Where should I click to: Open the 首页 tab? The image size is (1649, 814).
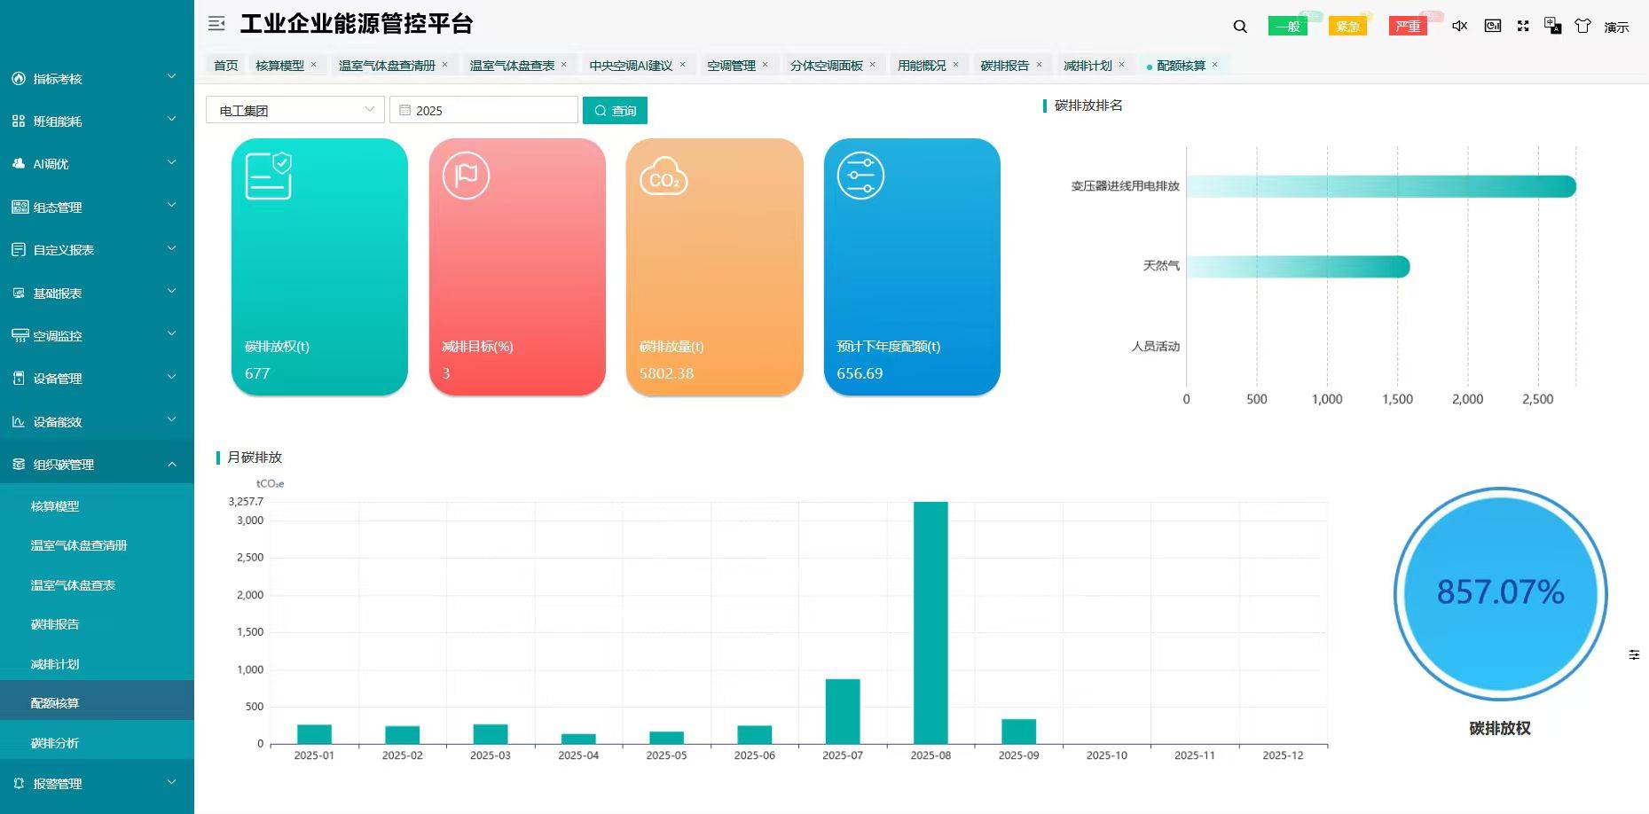click(224, 64)
